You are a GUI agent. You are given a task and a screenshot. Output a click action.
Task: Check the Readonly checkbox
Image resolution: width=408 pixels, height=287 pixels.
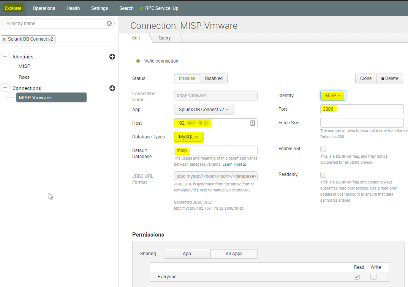point(323,174)
